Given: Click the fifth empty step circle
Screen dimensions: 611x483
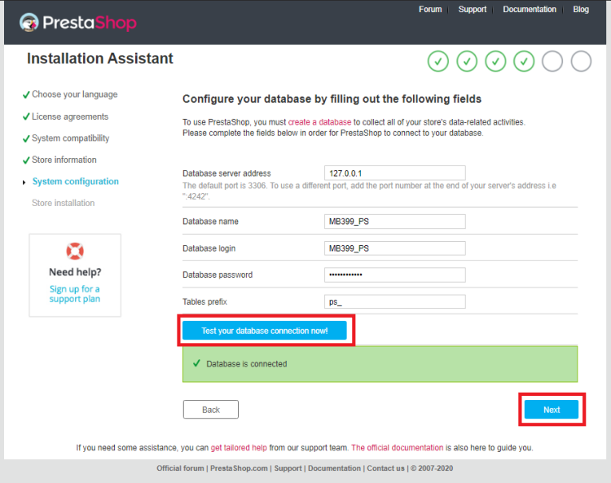Looking at the screenshot, I should [x=552, y=62].
